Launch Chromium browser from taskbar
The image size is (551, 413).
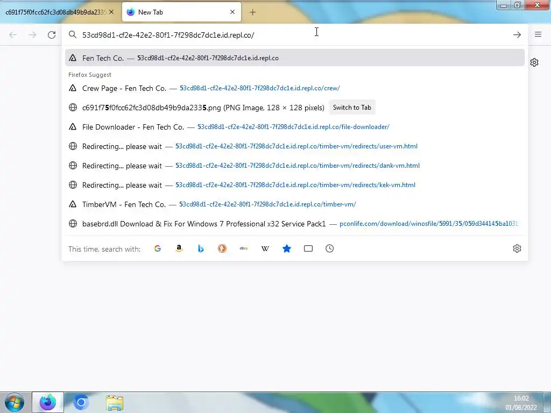[81, 402]
